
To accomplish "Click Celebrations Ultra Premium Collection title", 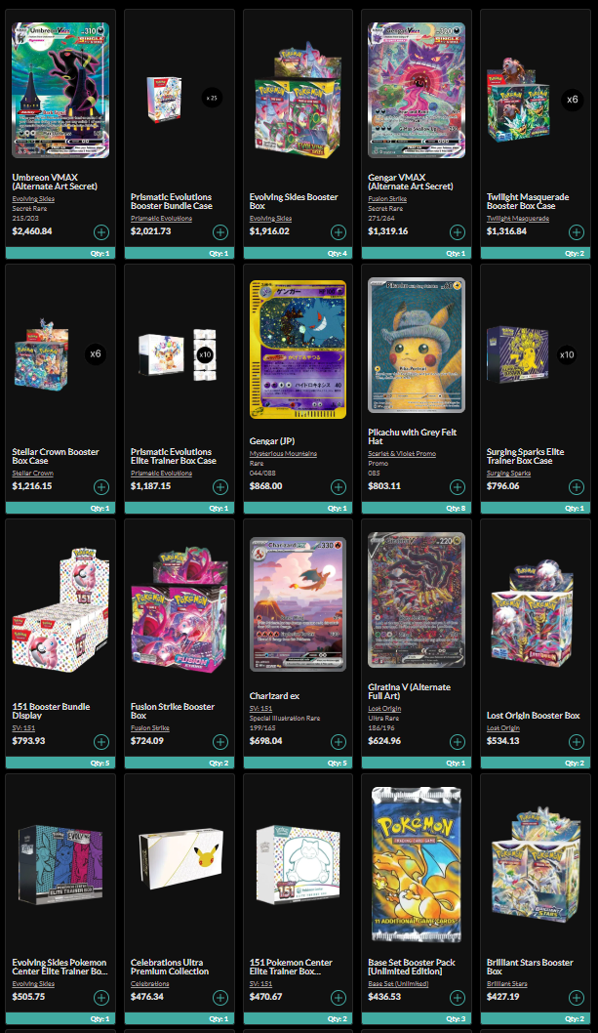I will click(x=170, y=968).
